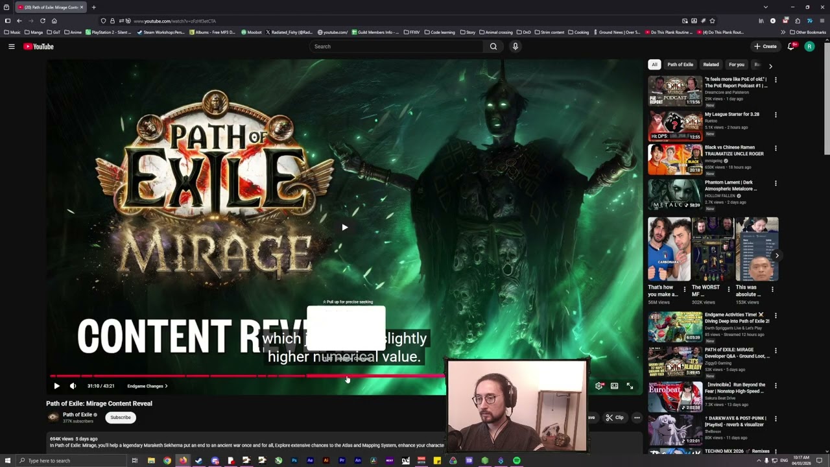Open Photoshop from taskbar
The width and height of the screenshot is (830, 467).
pyautogui.click(x=294, y=461)
